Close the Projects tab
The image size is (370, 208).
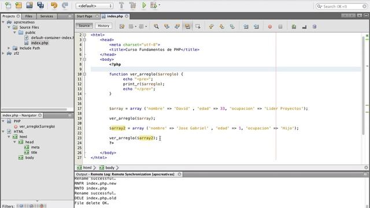click(x=18, y=16)
